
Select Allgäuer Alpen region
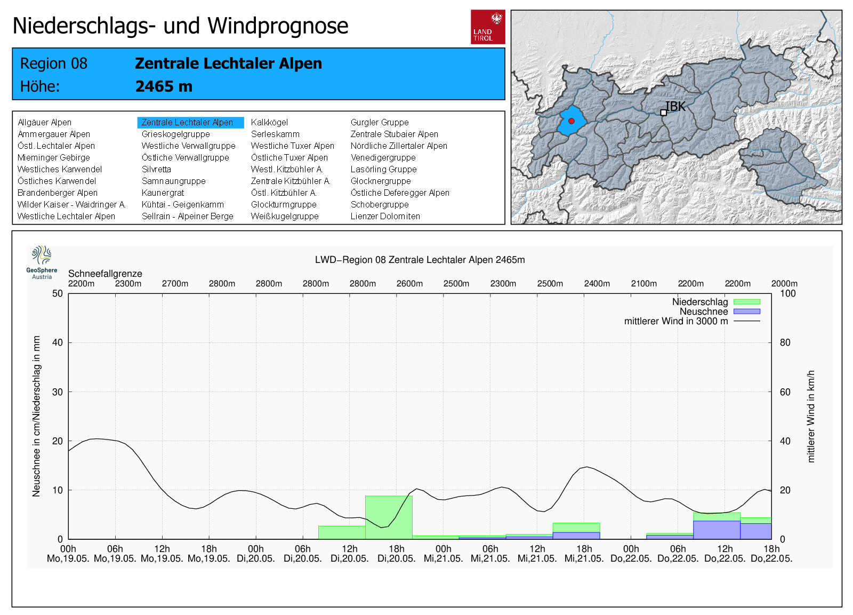tap(44, 123)
